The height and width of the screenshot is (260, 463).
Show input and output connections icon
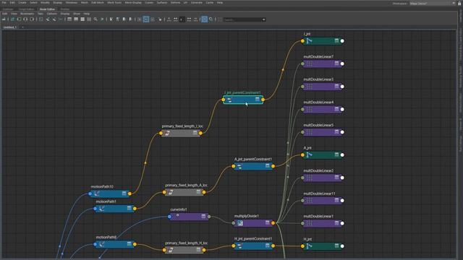pyautogui.click(x=25, y=19)
